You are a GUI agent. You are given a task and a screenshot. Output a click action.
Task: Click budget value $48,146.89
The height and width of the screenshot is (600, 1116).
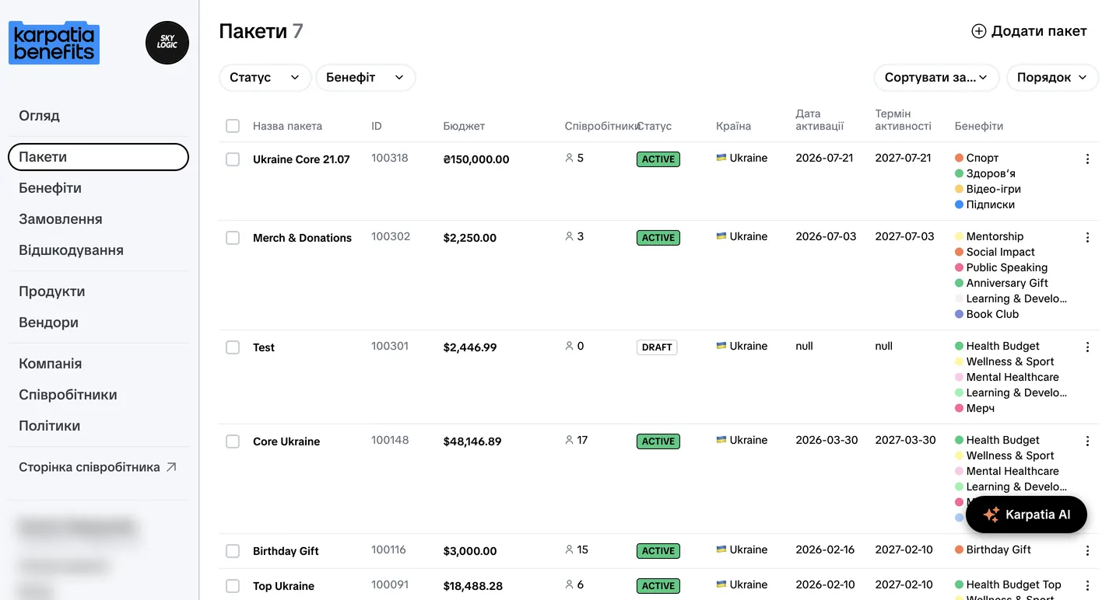[x=472, y=441]
